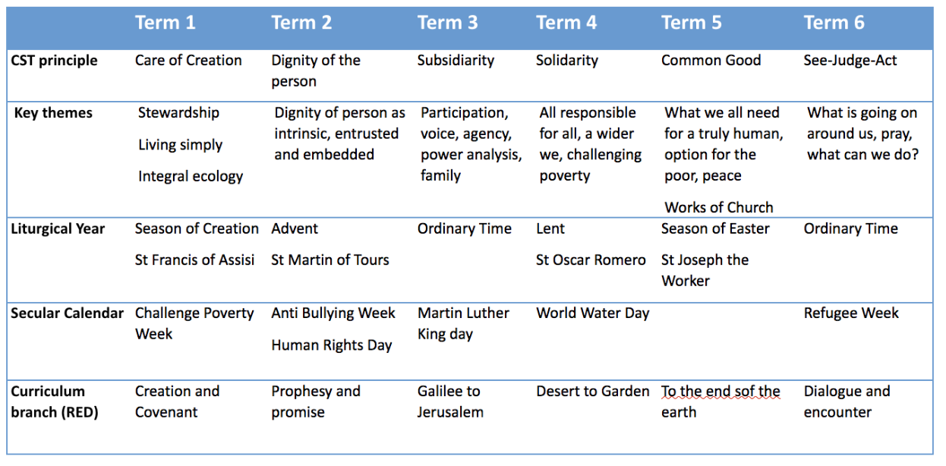Click the Term 6 column header
The width and height of the screenshot is (946, 466).
click(834, 23)
